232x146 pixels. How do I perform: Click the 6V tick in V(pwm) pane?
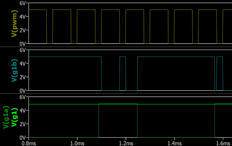click(23, 3)
